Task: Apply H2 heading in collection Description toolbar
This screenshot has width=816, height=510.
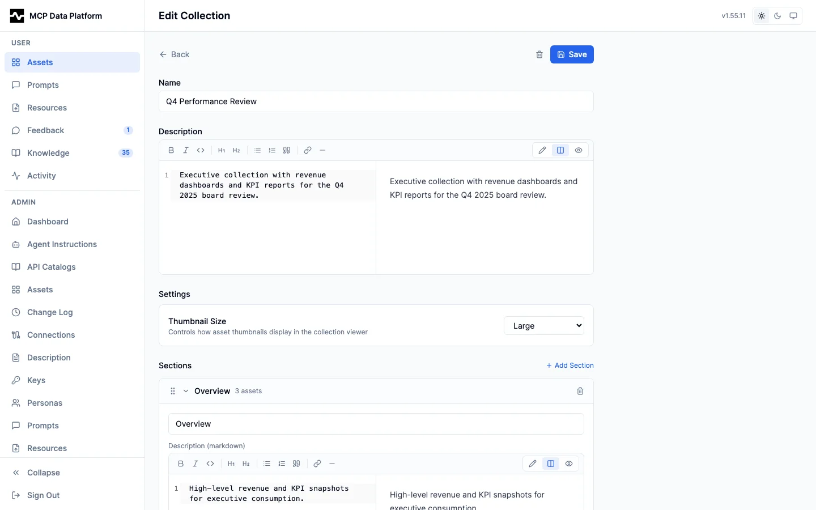Action: [236, 150]
